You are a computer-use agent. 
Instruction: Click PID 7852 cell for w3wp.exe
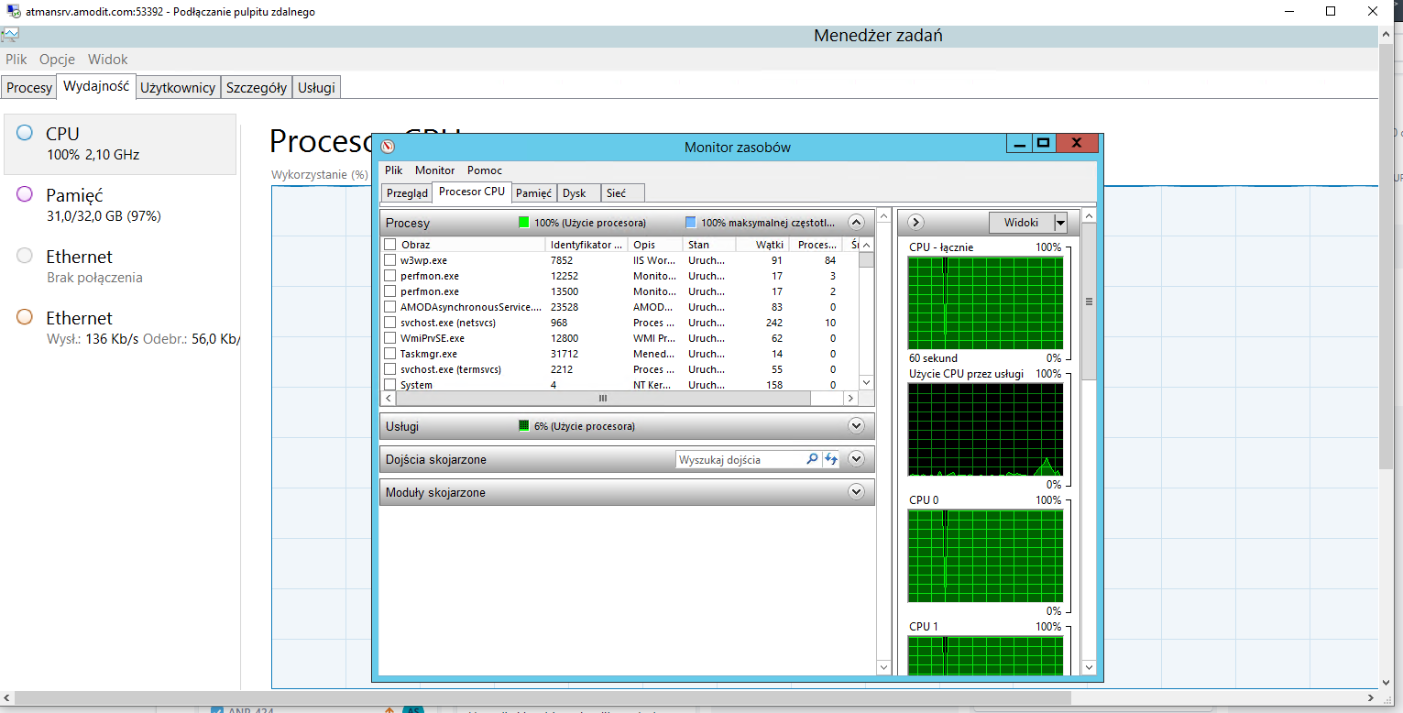pos(562,260)
